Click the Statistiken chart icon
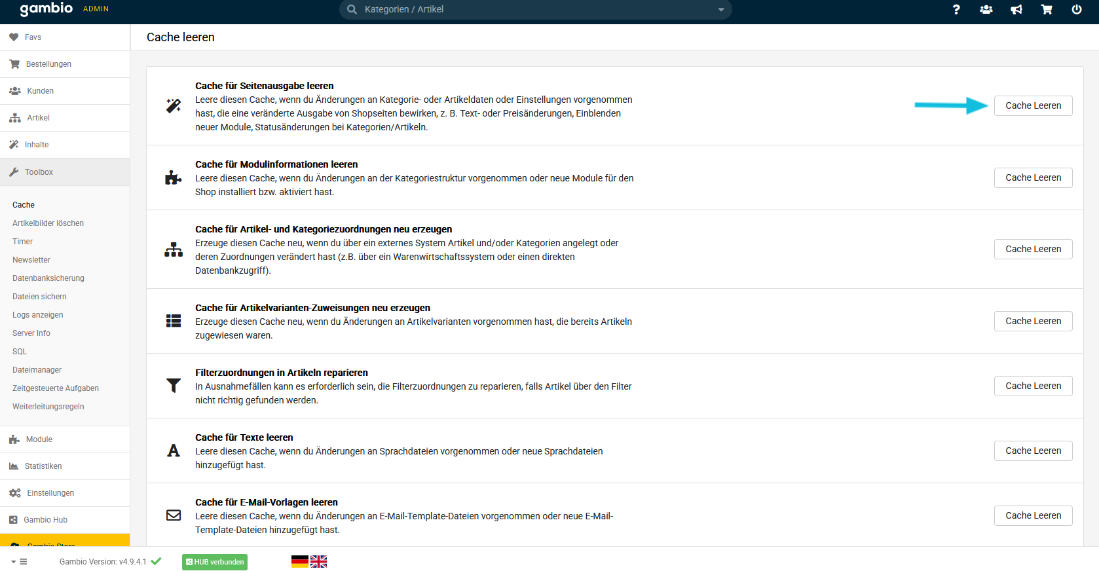The height and width of the screenshot is (573, 1099). 14,466
